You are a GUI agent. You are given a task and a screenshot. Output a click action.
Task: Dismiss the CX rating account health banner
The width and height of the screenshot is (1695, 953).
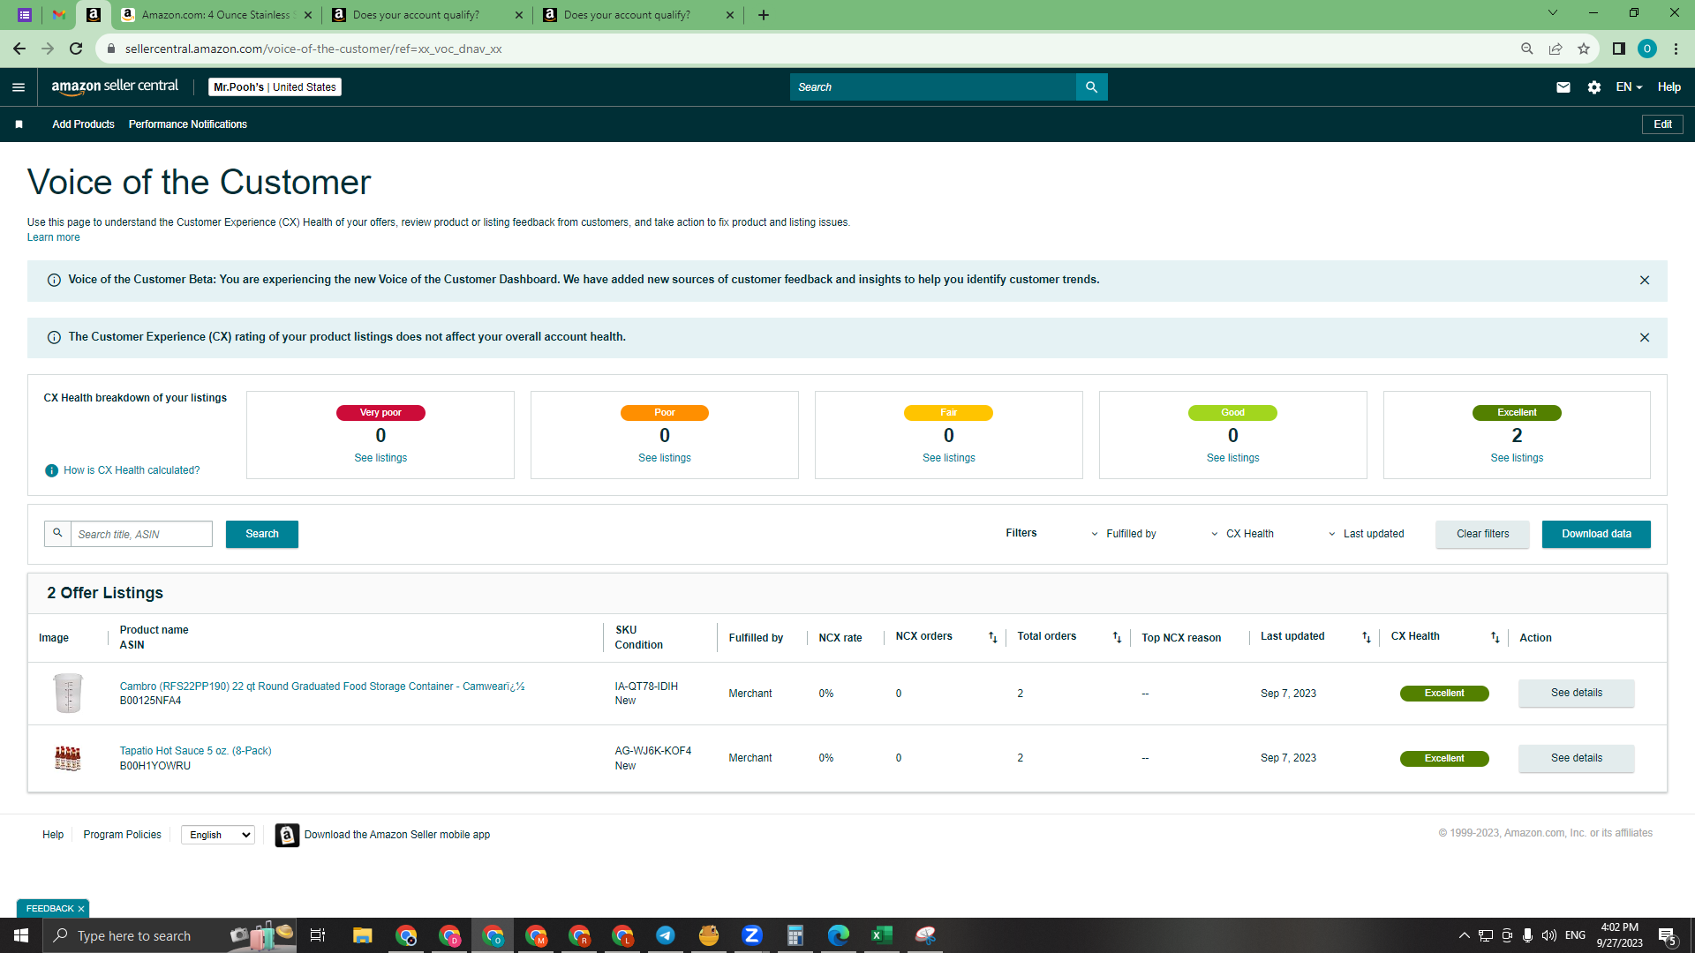pos(1644,338)
